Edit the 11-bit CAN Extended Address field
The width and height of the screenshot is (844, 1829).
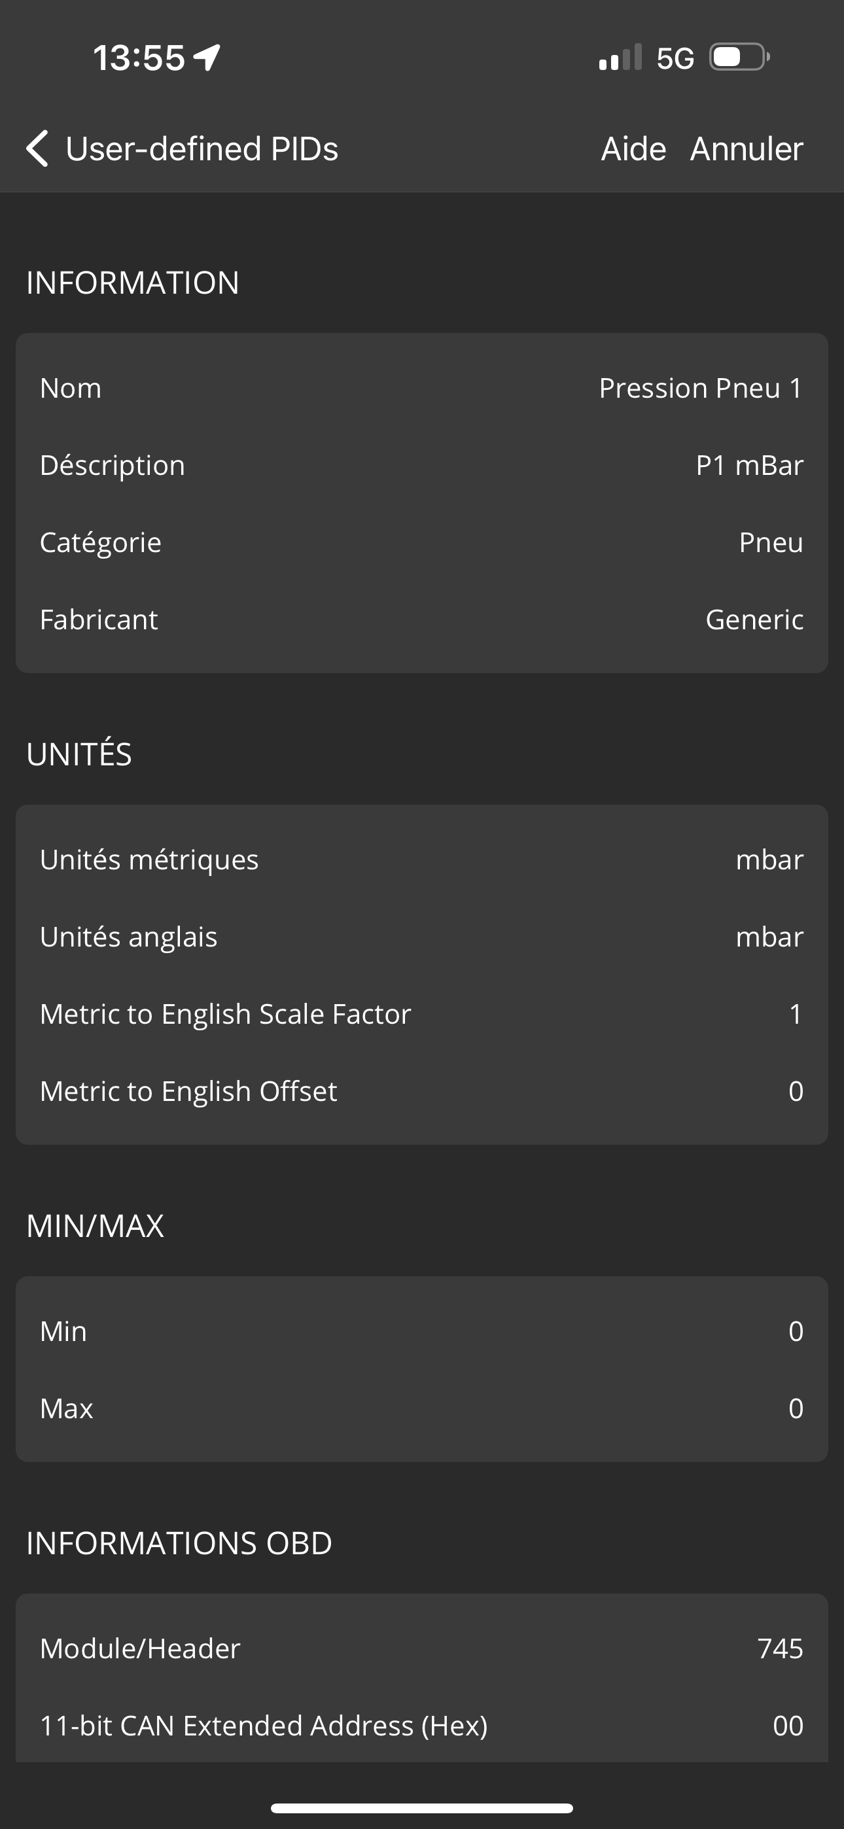click(787, 1726)
